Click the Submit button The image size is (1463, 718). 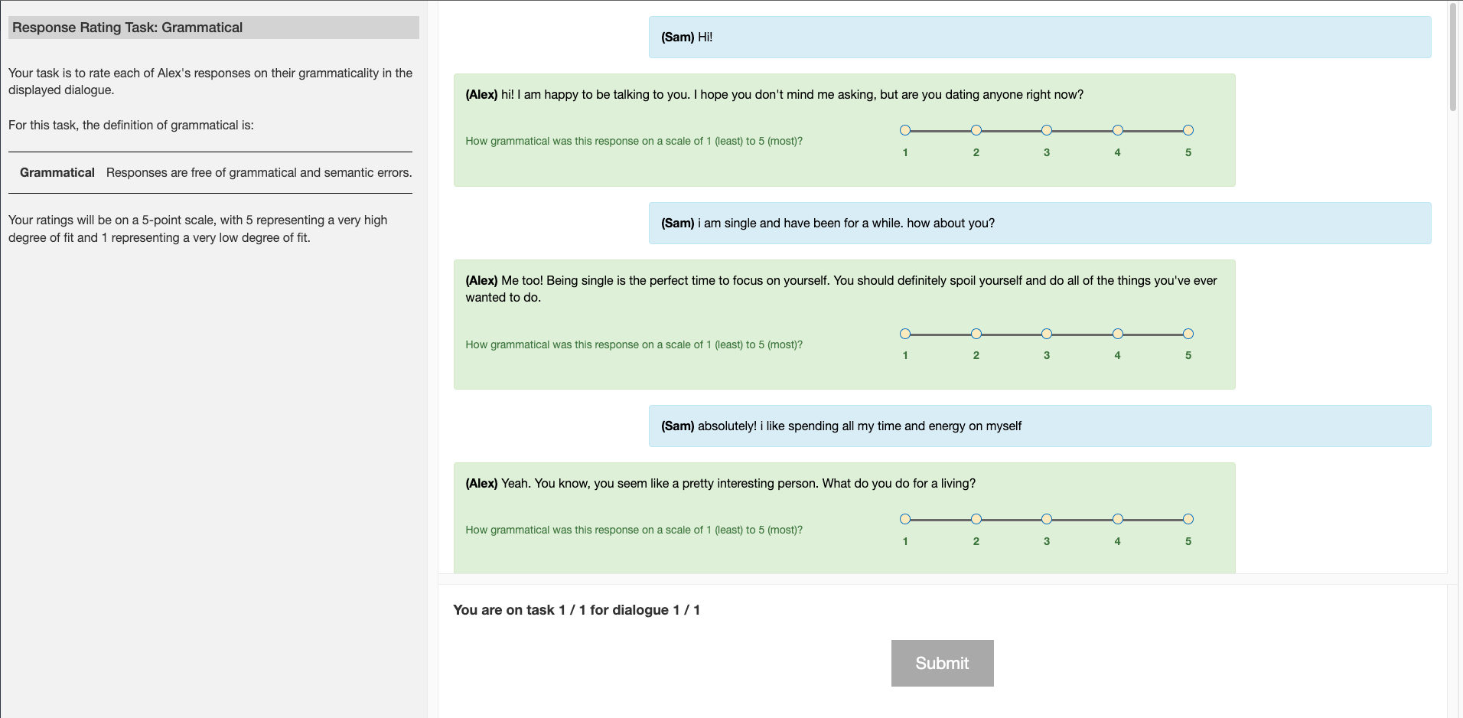click(942, 663)
